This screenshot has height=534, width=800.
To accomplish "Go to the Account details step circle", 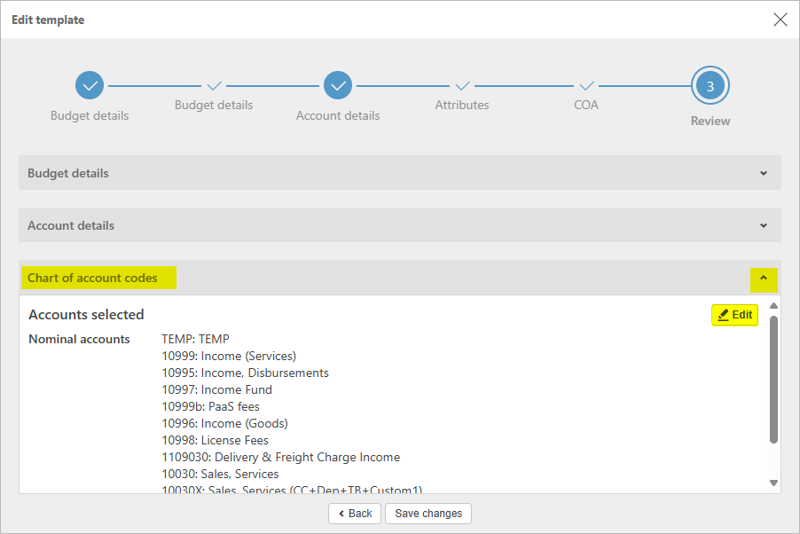I will click(338, 86).
